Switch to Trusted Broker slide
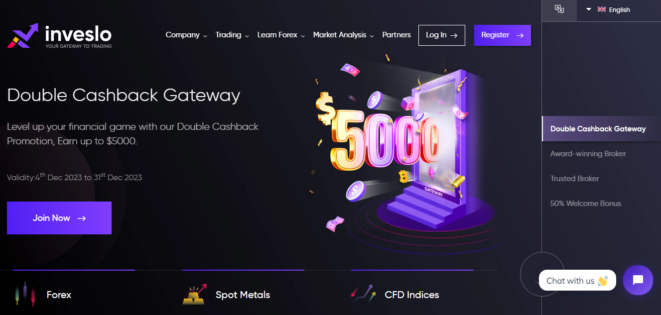 coord(574,179)
